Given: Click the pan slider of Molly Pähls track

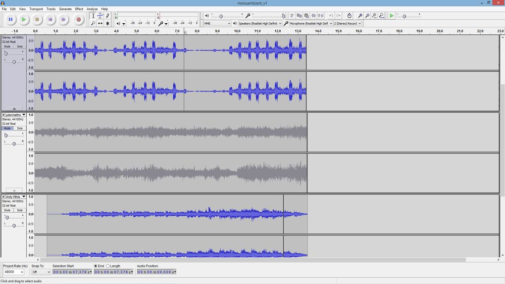Looking at the screenshot, I should (x=14, y=225).
